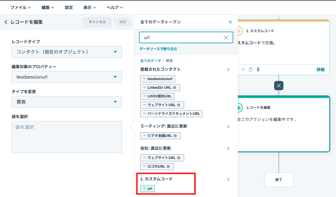Click the back arrow beside レコードを編集
Screen dimensions: 336x197
tap(6, 22)
